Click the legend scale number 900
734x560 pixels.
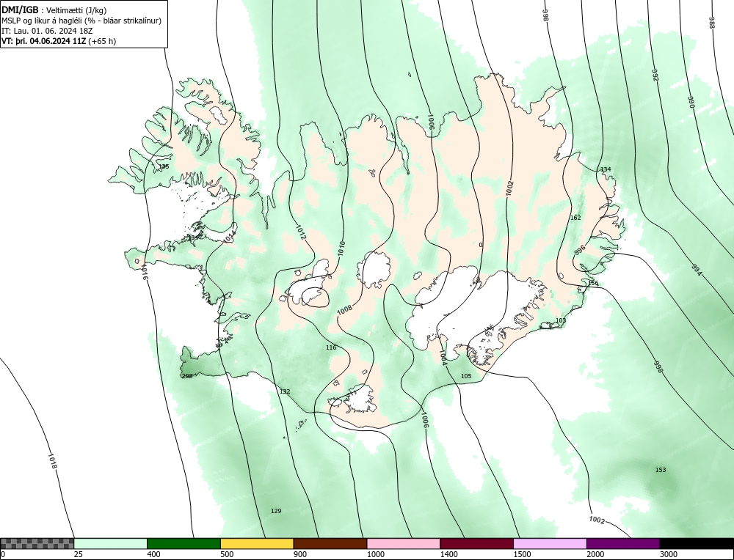tap(300, 554)
